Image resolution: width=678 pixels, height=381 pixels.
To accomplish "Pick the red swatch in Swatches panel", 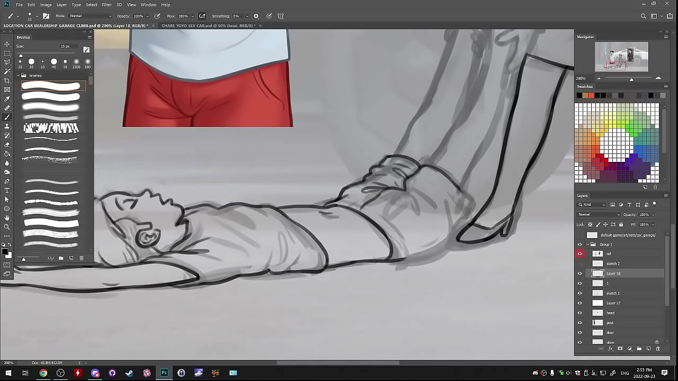I will [591, 95].
